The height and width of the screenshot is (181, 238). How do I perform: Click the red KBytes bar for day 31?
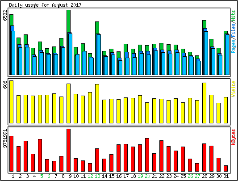[x=225, y=168]
